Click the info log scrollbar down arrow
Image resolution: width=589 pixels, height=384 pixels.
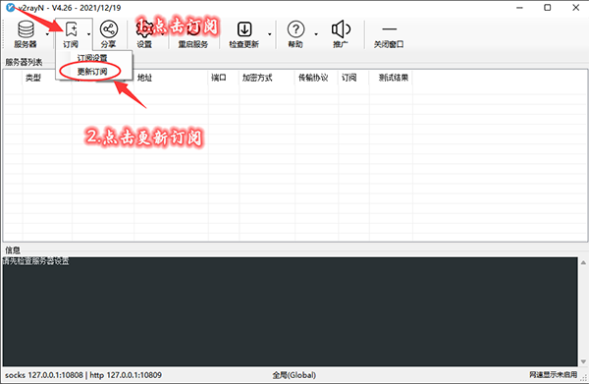pos(583,361)
